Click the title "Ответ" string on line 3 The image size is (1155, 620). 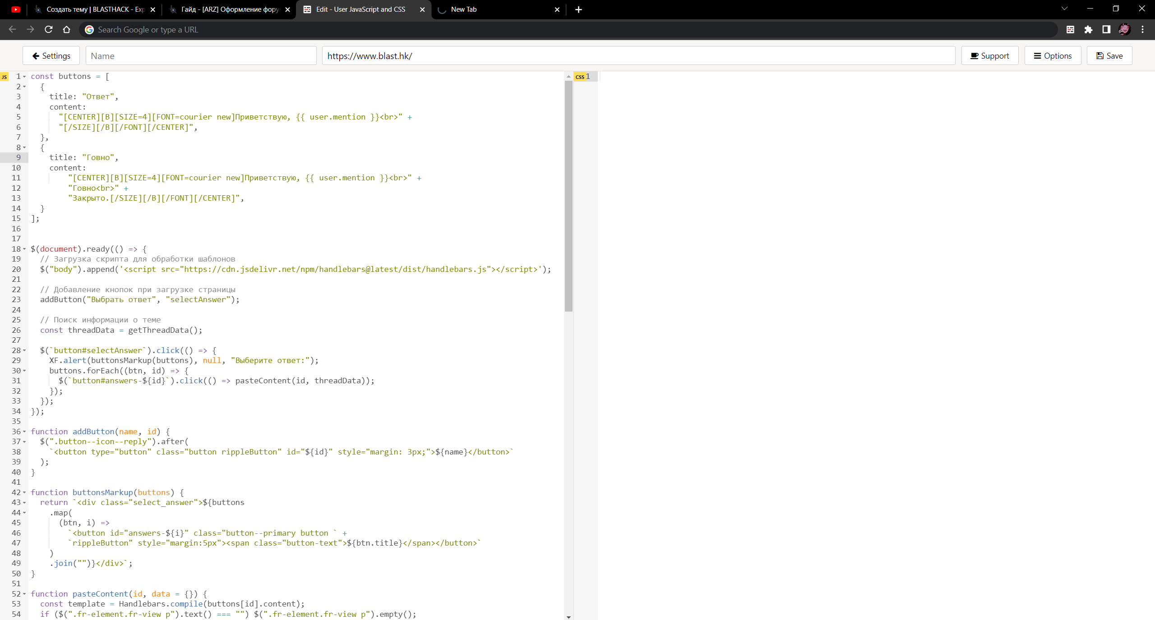point(99,96)
